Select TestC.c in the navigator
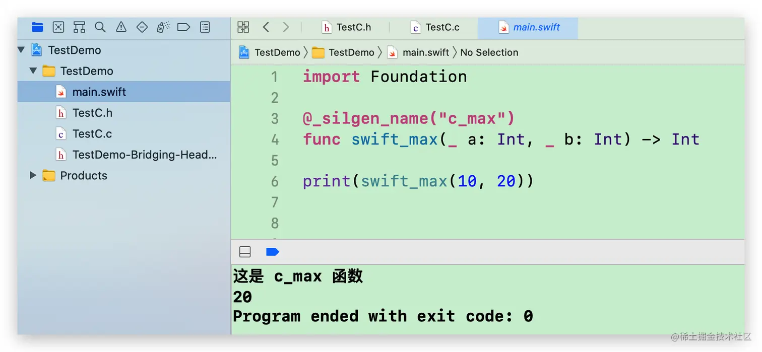The width and height of the screenshot is (762, 352). point(124,133)
